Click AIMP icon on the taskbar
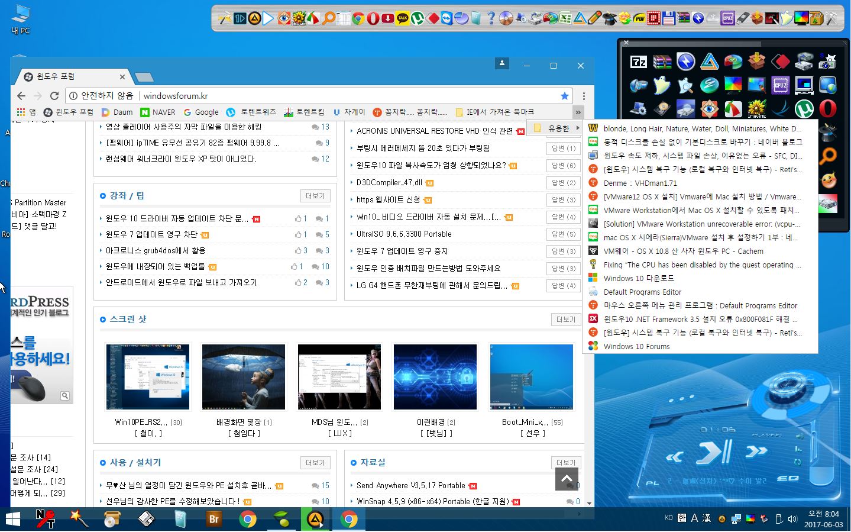Screen dimensions: 851x532 (316, 520)
